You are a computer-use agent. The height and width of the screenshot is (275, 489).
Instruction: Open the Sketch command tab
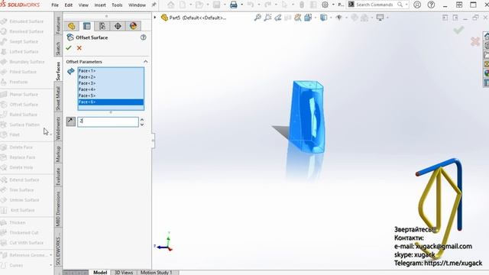pyautogui.click(x=58, y=48)
